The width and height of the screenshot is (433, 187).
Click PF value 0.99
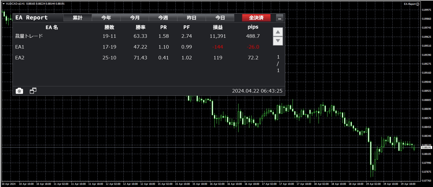point(187,47)
